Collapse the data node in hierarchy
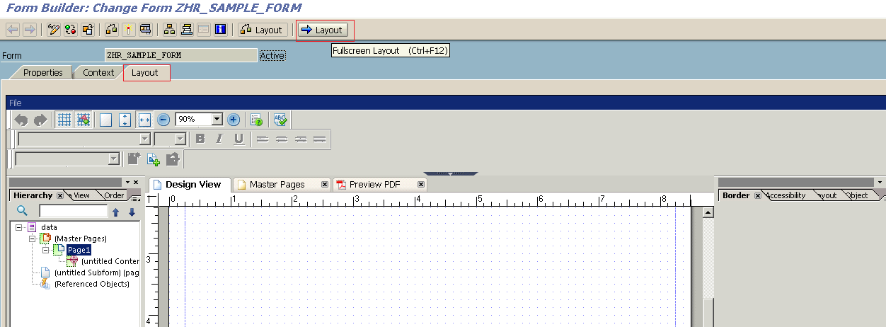Image resolution: width=886 pixels, height=327 pixels. coord(19,227)
